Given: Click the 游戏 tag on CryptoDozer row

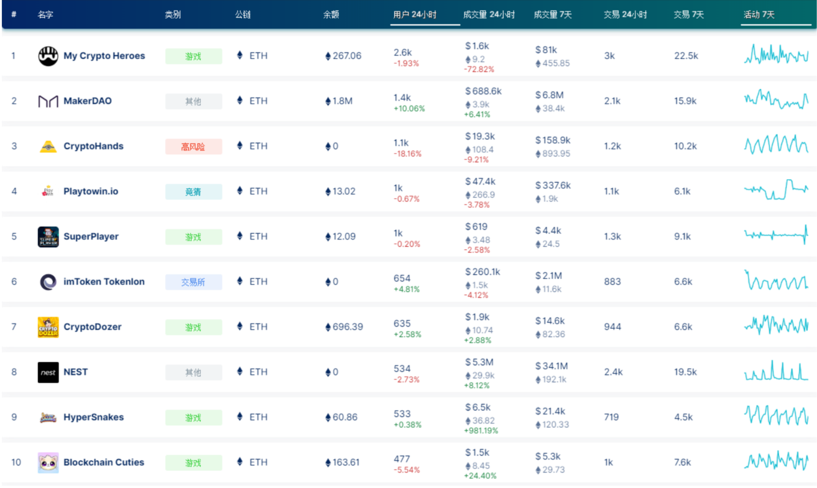Looking at the screenshot, I should click(193, 328).
